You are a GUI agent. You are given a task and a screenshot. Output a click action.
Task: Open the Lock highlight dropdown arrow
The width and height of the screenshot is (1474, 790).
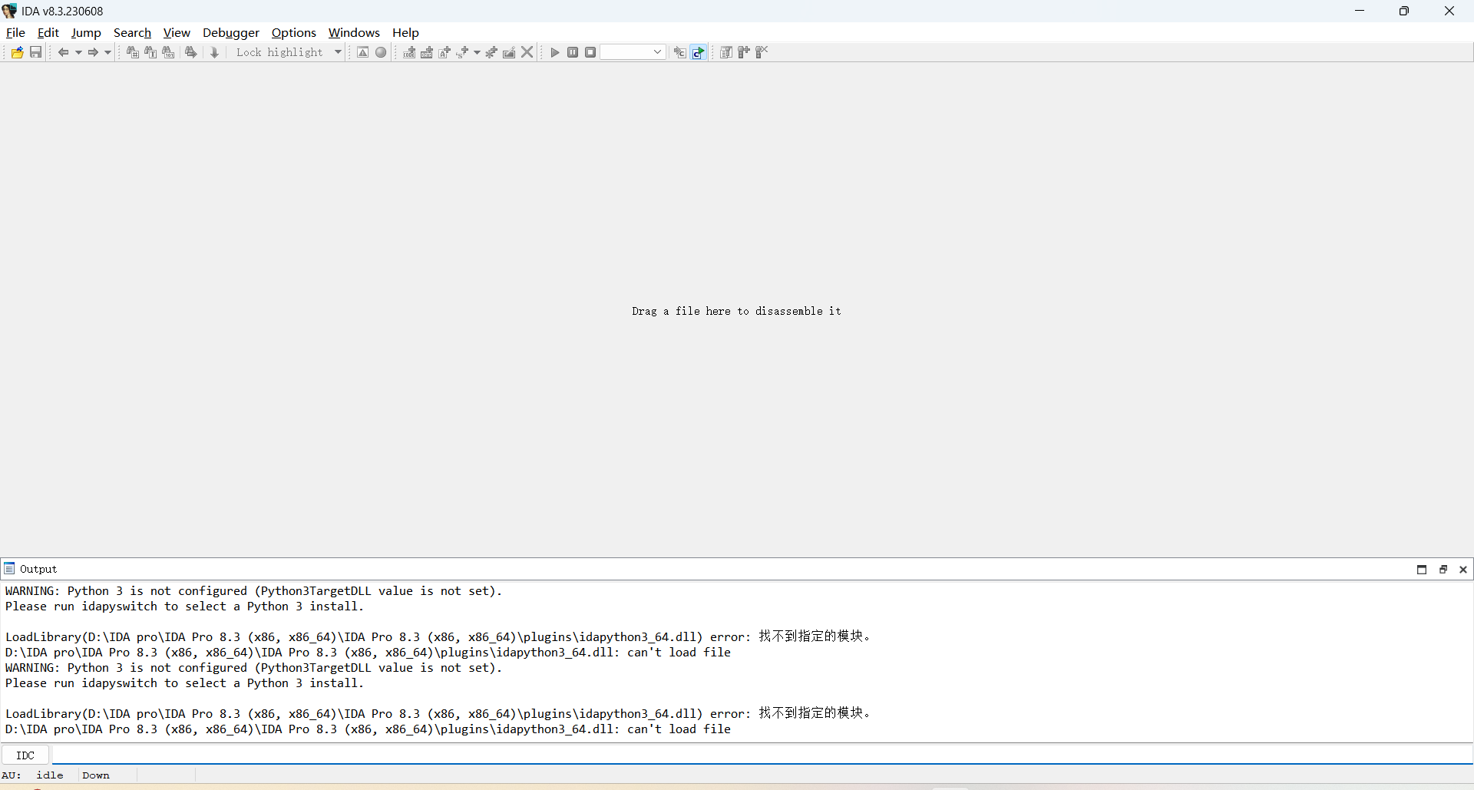(338, 51)
